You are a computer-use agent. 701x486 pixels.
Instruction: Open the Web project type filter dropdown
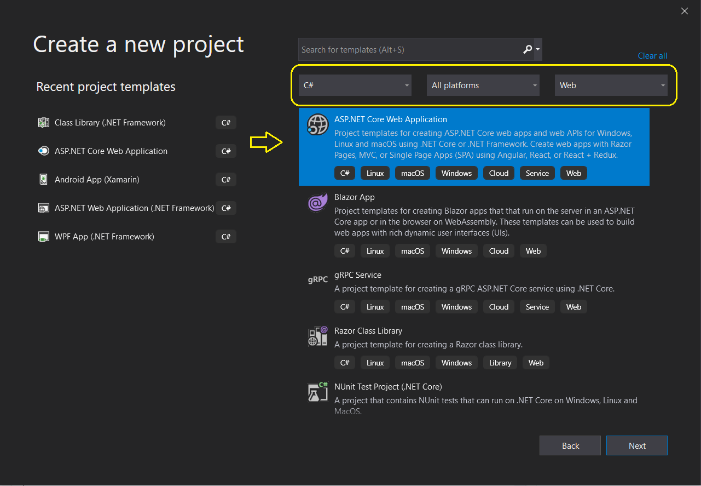(x=611, y=85)
